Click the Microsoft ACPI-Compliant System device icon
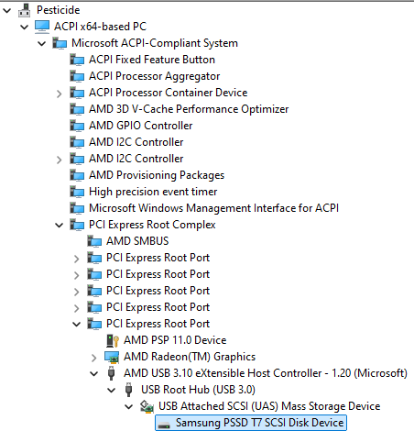 point(60,43)
